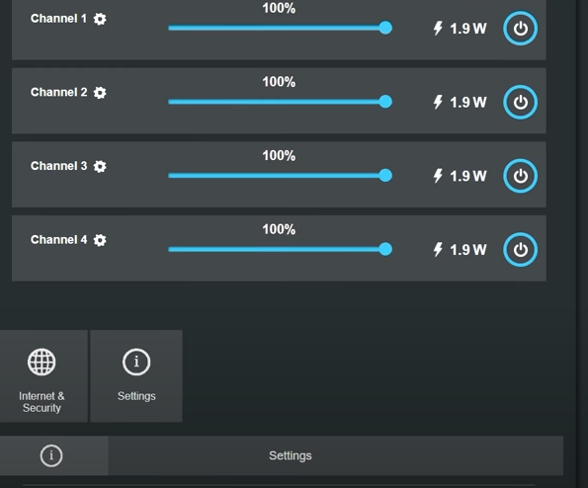The height and width of the screenshot is (488, 588).
Task: Open Channel 1 gear settings
Action: coord(100,19)
